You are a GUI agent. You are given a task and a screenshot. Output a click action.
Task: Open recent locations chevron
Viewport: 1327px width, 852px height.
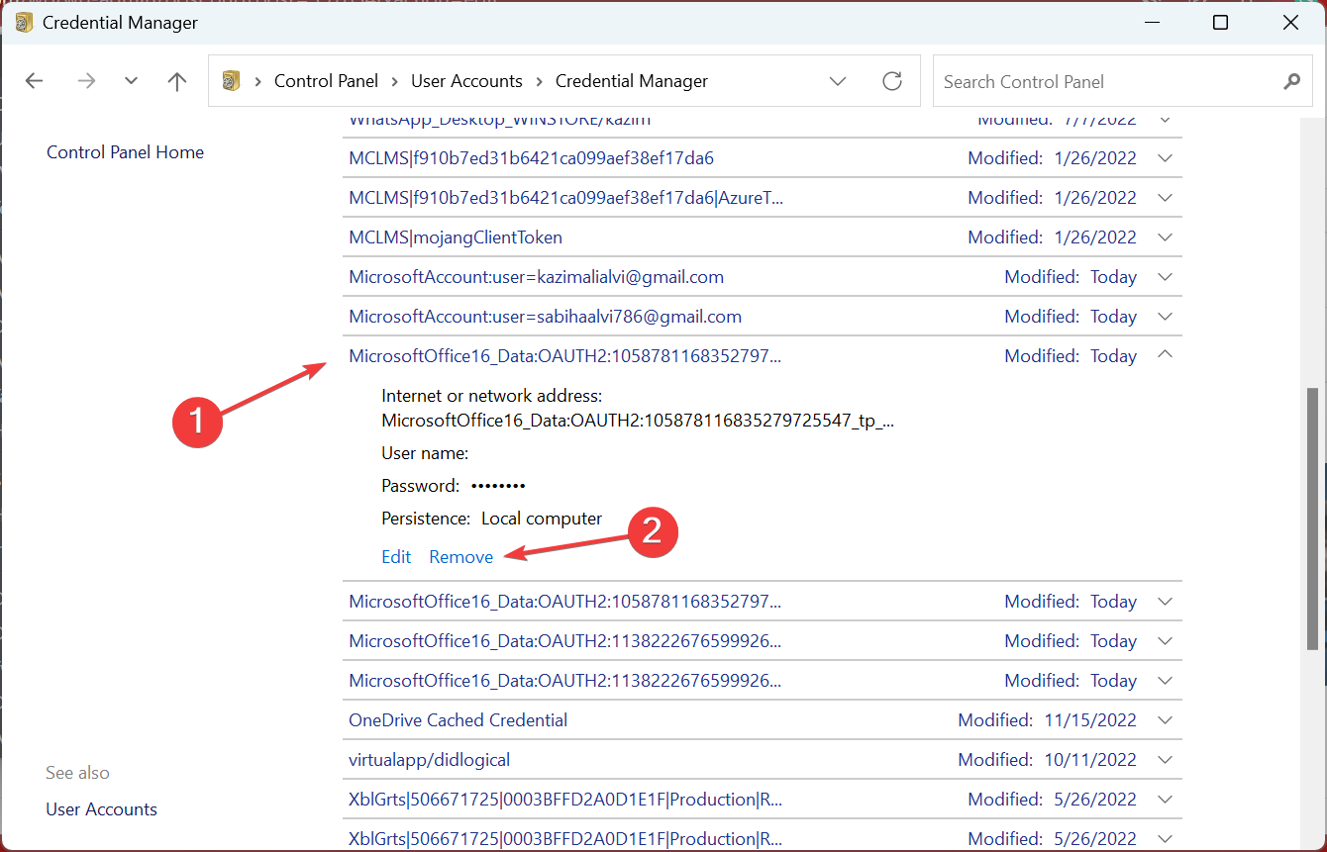[131, 81]
